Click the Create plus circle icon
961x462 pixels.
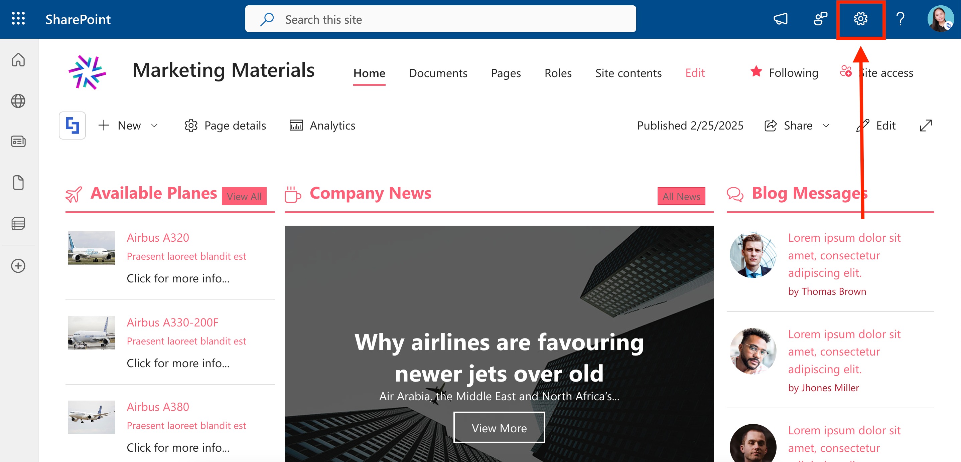click(18, 266)
